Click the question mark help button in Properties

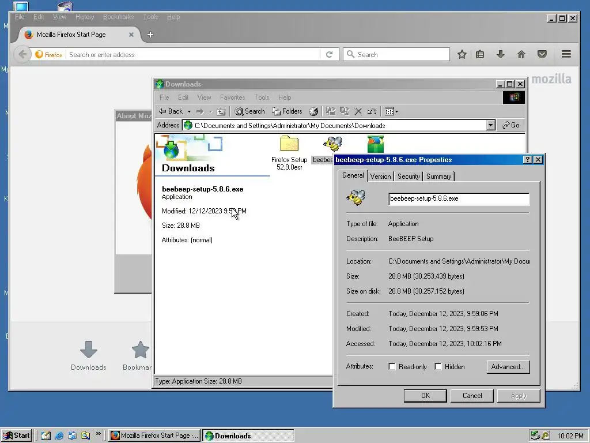click(x=528, y=160)
